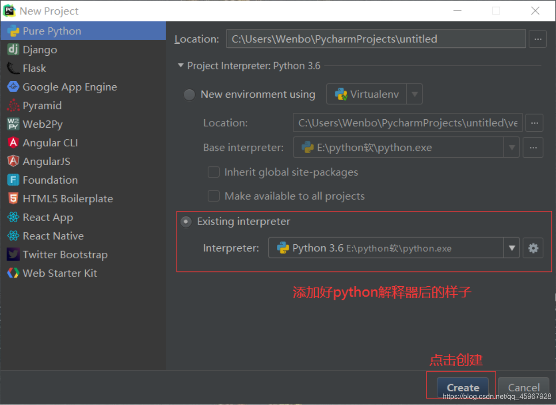Click the React App icon
The width and height of the screenshot is (556, 405).
point(13,217)
